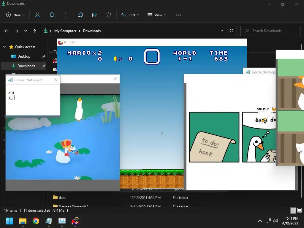304x228 pixels.
Task: Select the data folder row
Action: point(140,197)
